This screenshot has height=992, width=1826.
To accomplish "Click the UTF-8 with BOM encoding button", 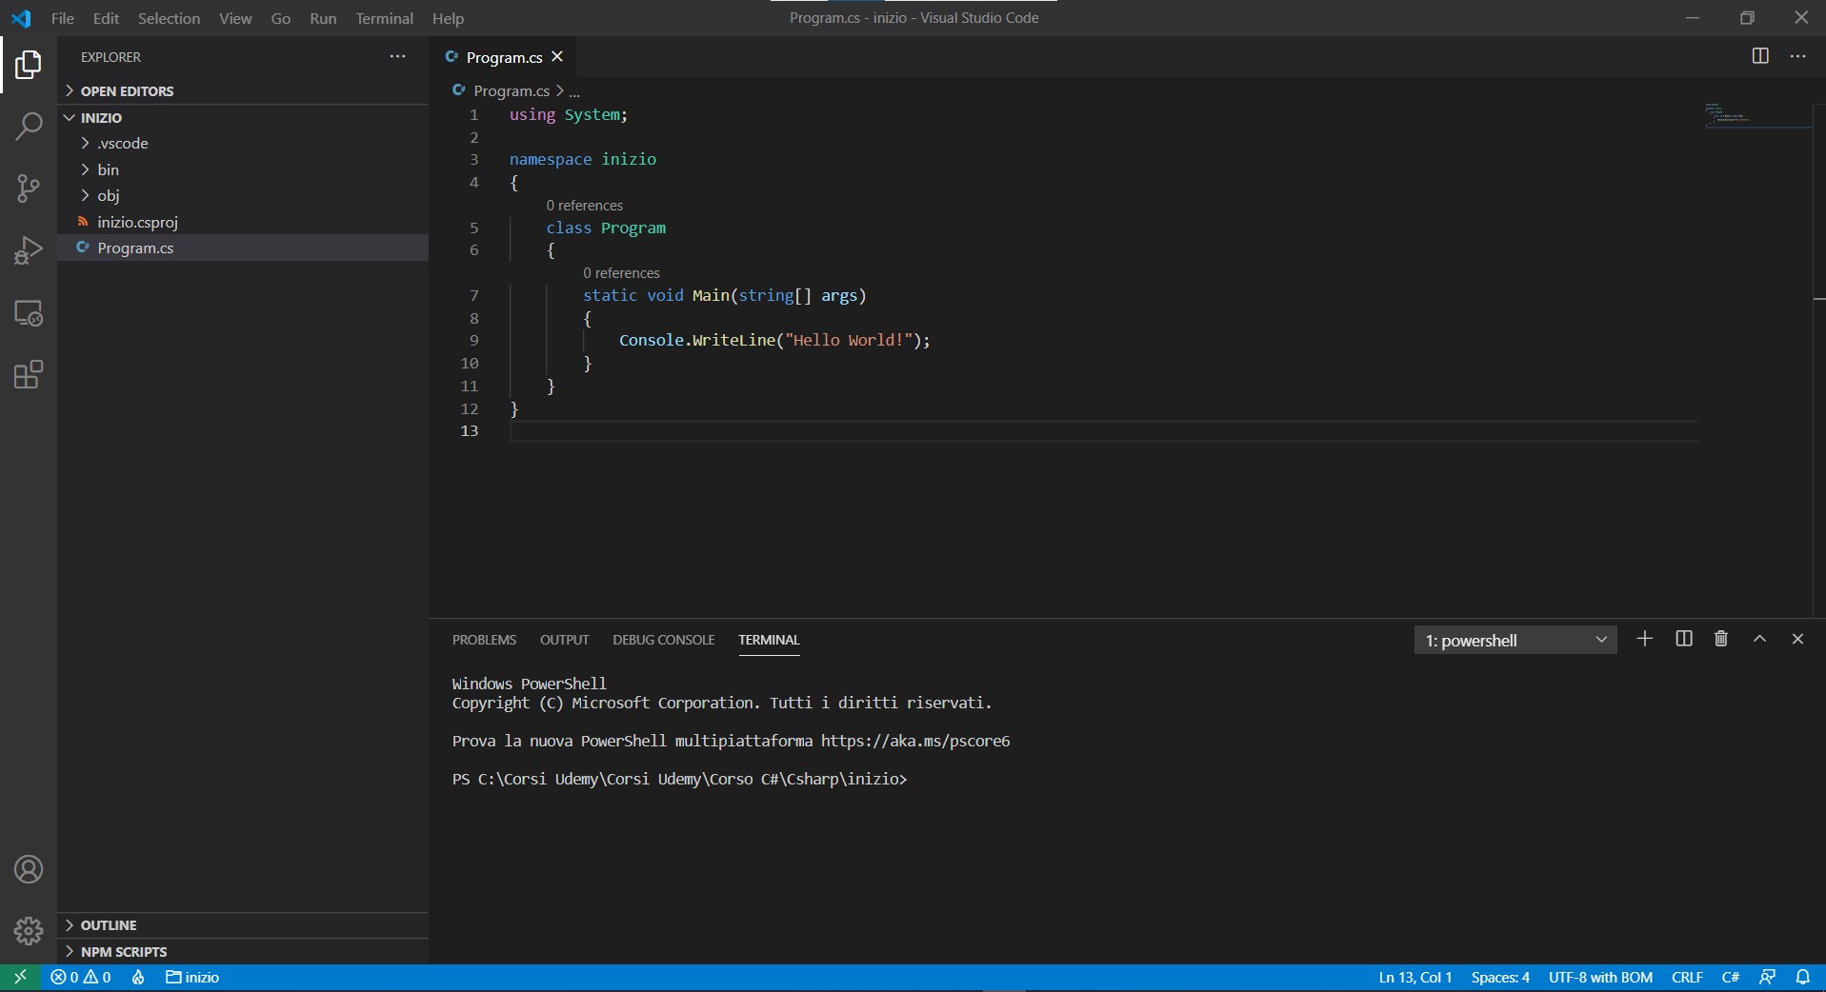I will pyautogui.click(x=1600, y=977).
